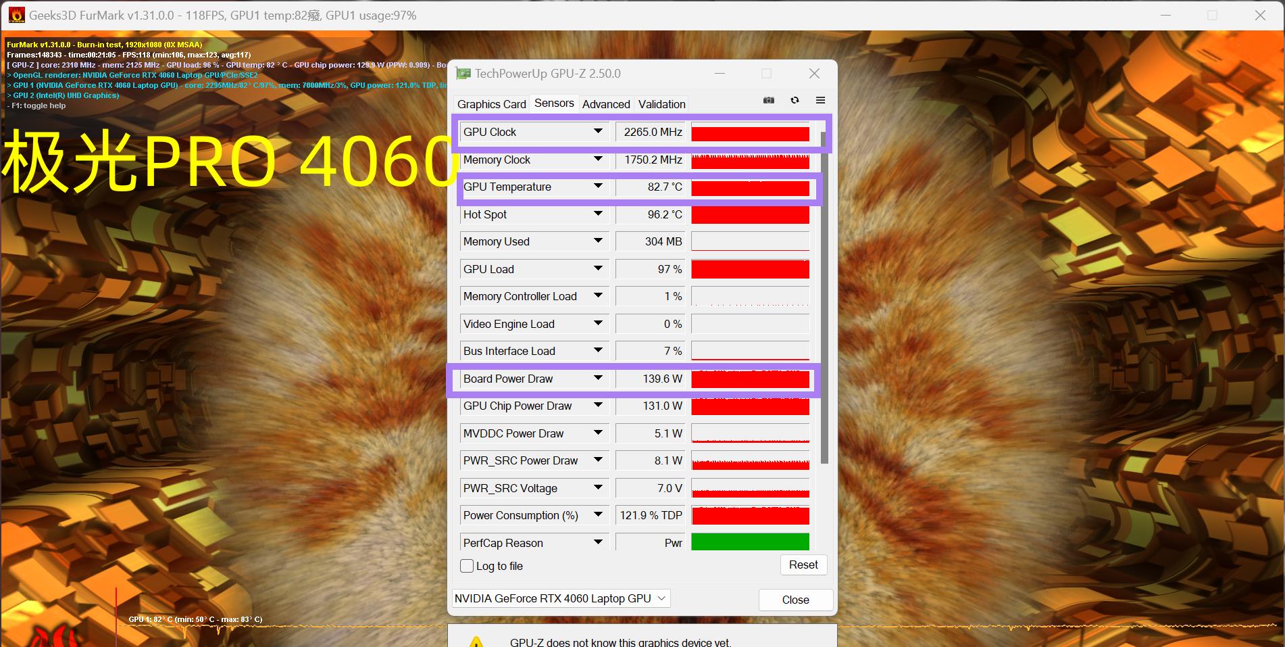Screen dimensions: 1285x647
Task: Click the Reset button
Action: [803, 565]
